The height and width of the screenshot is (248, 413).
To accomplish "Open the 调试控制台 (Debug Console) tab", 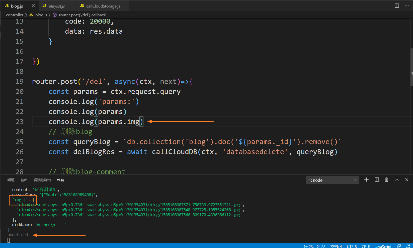I will (x=42, y=180).
